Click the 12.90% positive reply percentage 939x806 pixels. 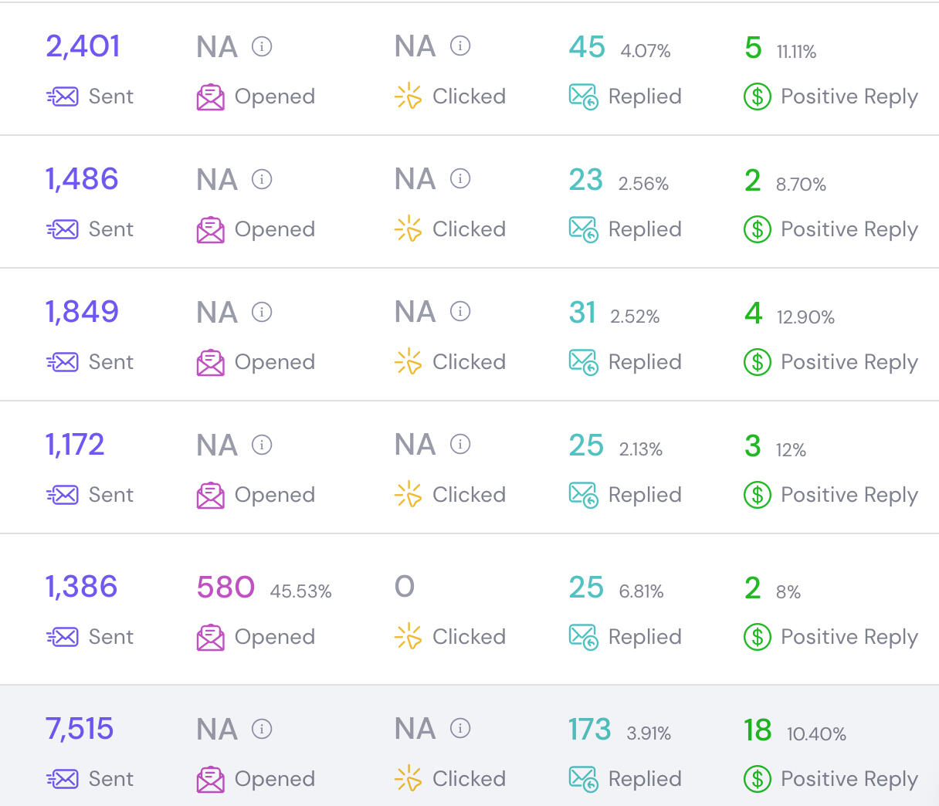coord(805,317)
